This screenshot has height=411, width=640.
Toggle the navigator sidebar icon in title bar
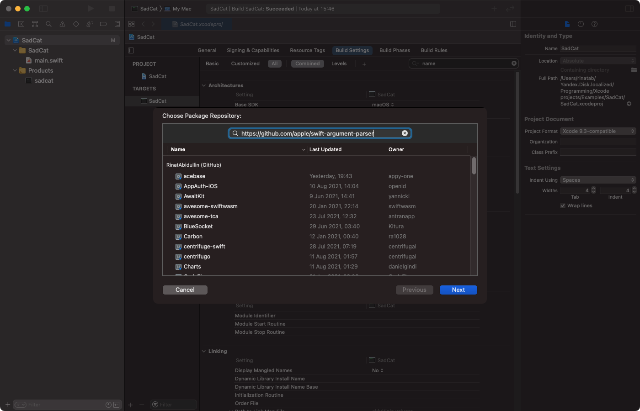[43, 9]
